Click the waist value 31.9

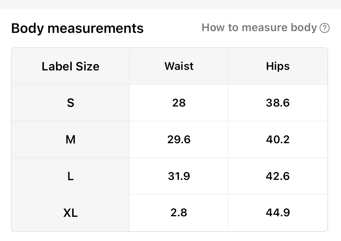(179, 176)
